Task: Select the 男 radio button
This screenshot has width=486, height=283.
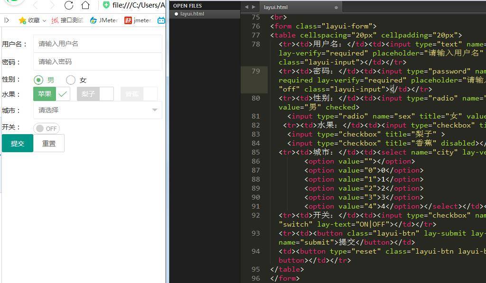Action: 38,80
